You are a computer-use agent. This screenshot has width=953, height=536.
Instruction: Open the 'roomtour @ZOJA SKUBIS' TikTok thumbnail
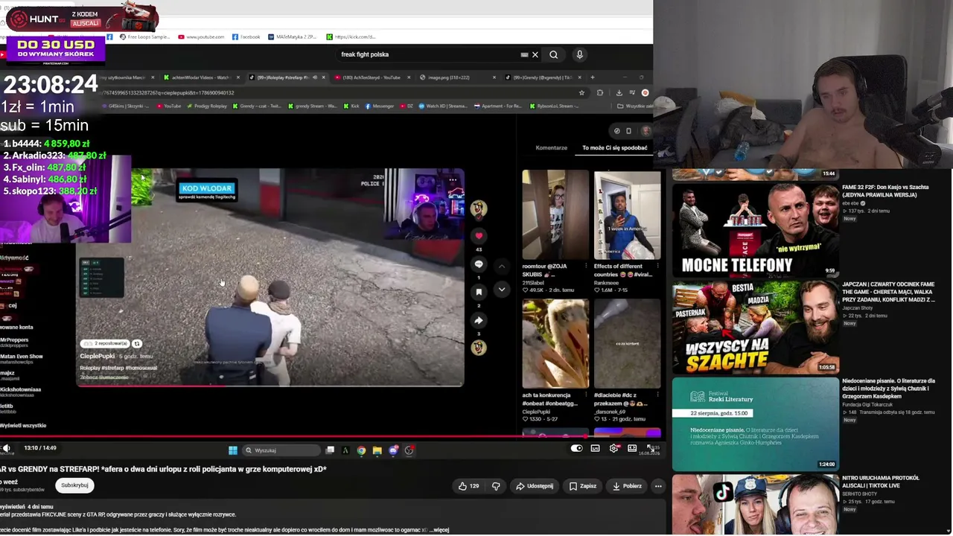[555, 215]
